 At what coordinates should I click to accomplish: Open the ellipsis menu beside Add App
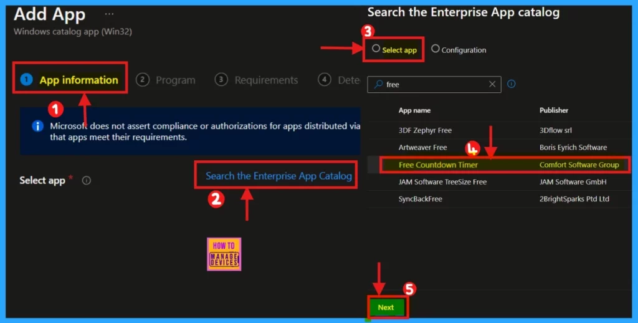[109, 14]
